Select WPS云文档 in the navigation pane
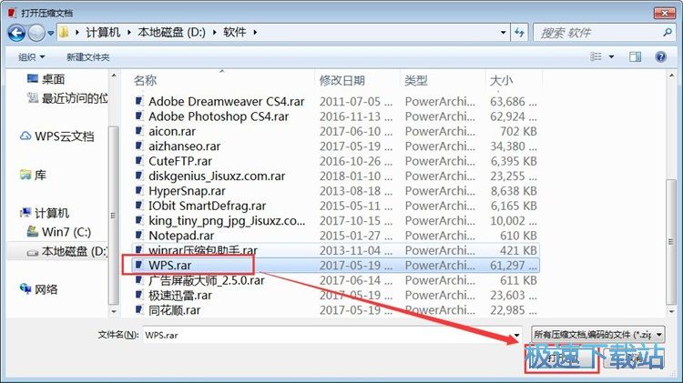The width and height of the screenshot is (683, 383). tap(56, 136)
